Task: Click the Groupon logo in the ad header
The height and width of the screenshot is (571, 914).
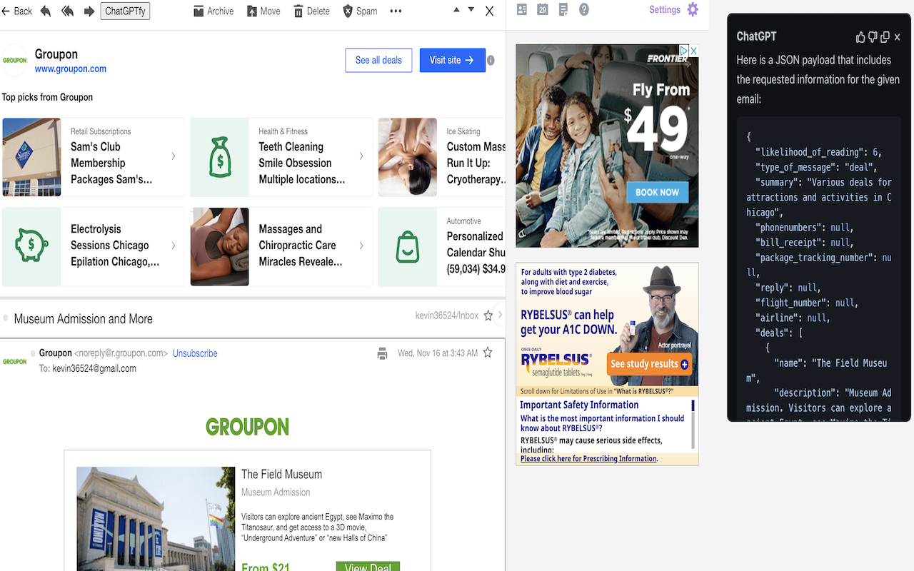Action: (x=15, y=61)
